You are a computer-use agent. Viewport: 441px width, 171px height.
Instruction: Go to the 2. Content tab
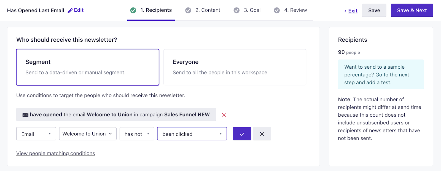tap(208, 10)
